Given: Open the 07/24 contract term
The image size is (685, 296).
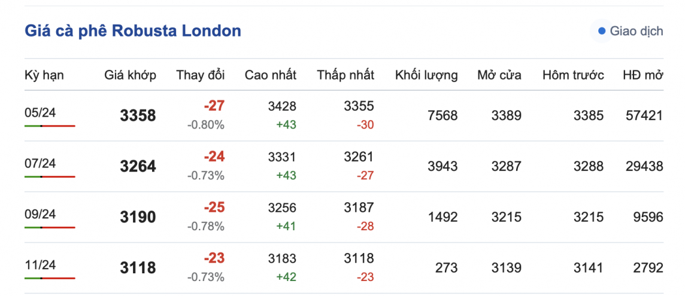Looking at the screenshot, I should (40, 163).
